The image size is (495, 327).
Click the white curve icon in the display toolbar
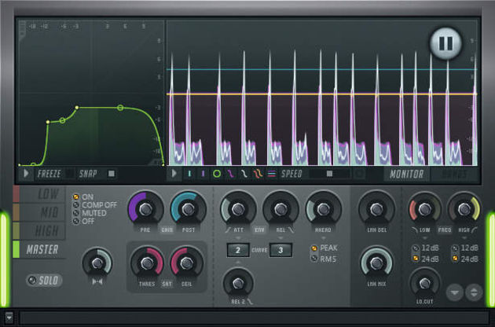[244, 174]
